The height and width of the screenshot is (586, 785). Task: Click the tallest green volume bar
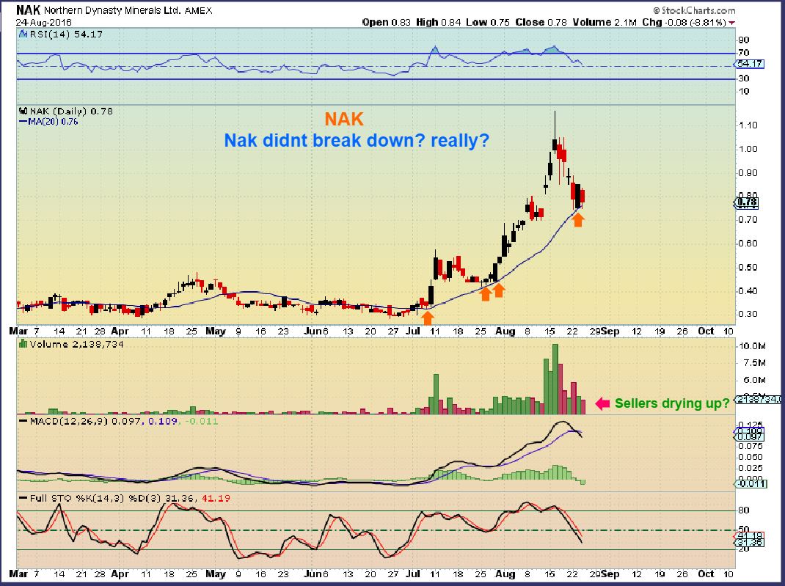(555, 379)
